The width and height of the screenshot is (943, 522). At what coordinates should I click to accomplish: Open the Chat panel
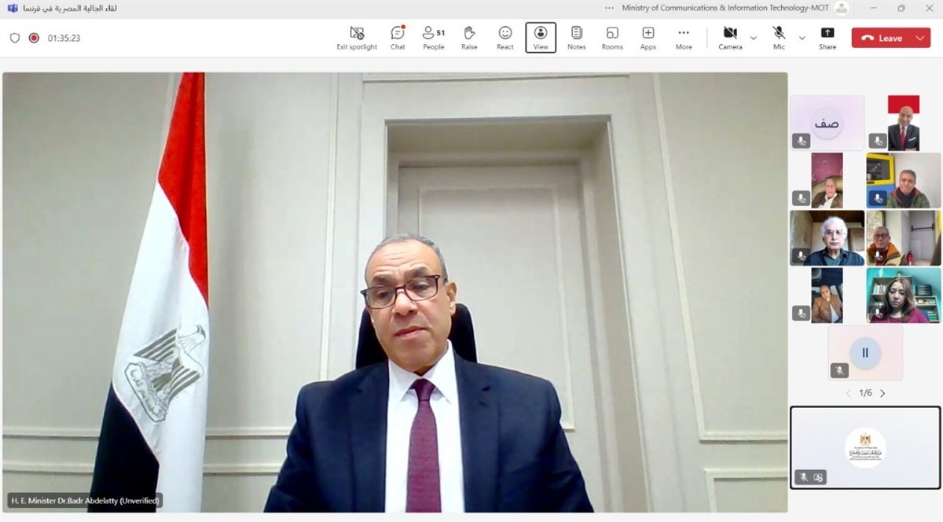click(398, 37)
